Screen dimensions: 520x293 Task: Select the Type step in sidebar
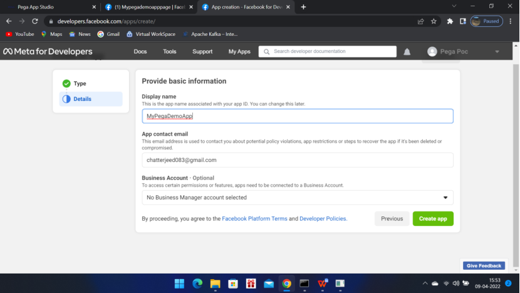coord(91,83)
